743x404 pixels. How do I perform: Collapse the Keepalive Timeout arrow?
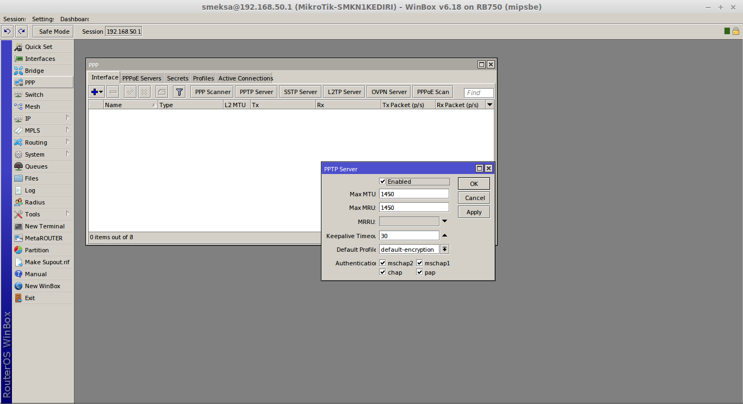444,235
